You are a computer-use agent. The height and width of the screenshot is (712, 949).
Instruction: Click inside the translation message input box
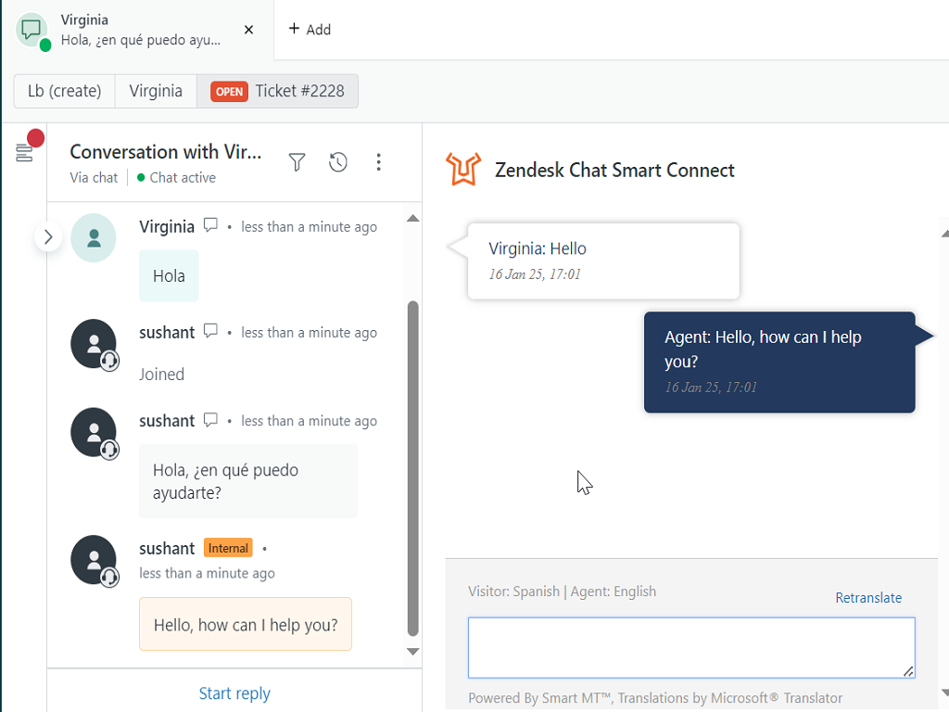691,647
